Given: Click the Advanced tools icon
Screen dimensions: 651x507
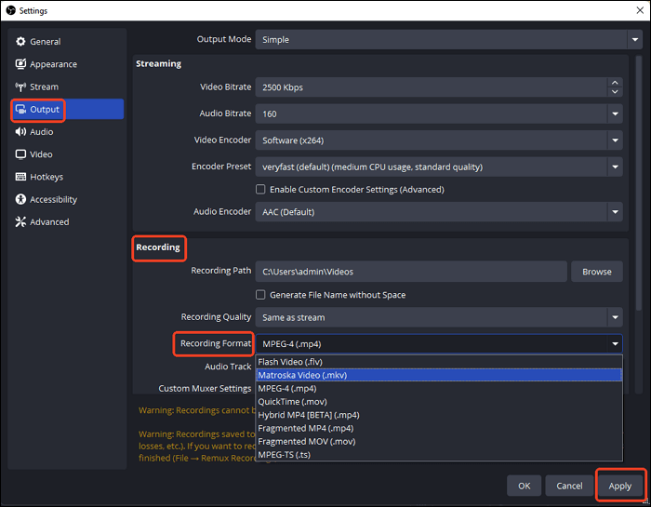Looking at the screenshot, I should [20, 221].
